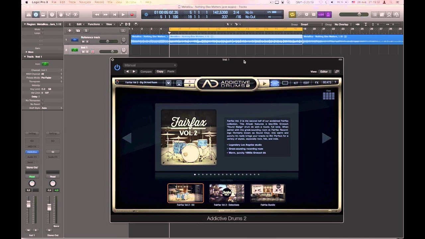Open the Toolbar button with the tray icon
The image size is (425, 239).
click(x=43, y=15)
